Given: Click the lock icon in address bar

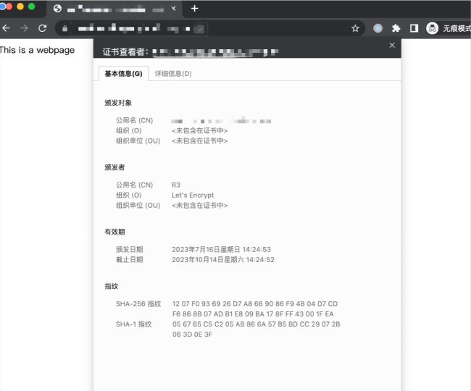Looking at the screenshot, I should point(65,29).
